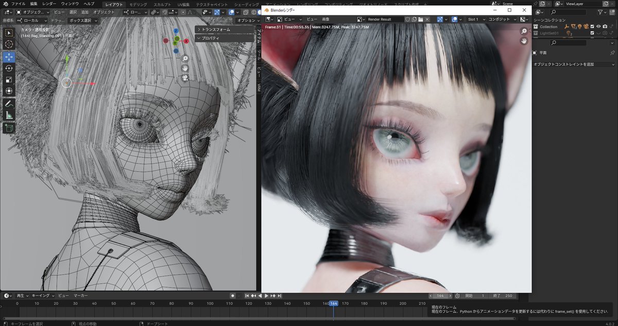Click new image copy icon beside Render Result
The height and width of the screenshot is (326, 618).
click(x=414, y=19)
